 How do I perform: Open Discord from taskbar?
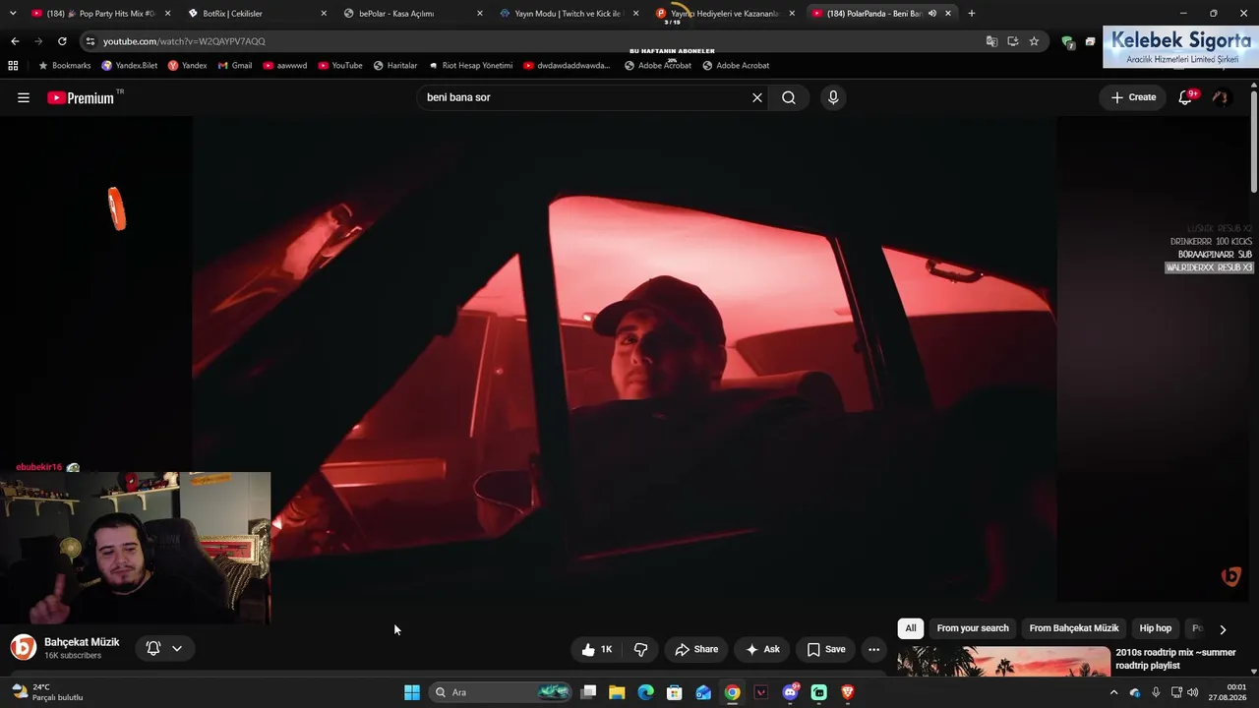[x=790, y=692]
